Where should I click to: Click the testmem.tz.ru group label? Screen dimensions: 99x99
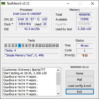[80, 67]
